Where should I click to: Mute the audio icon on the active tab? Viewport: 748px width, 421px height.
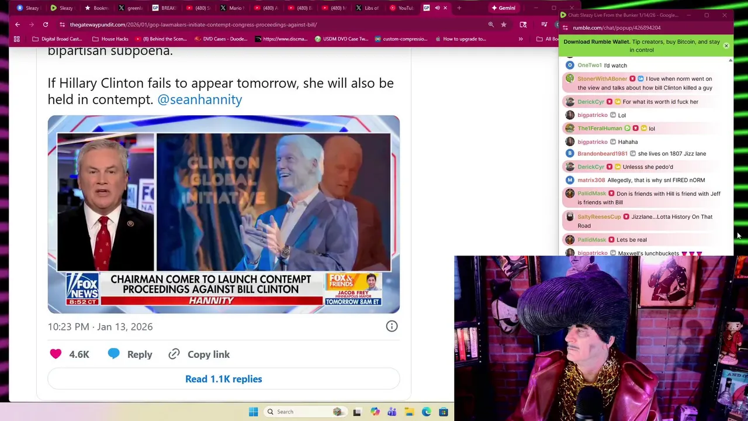(x=437, y=8)
